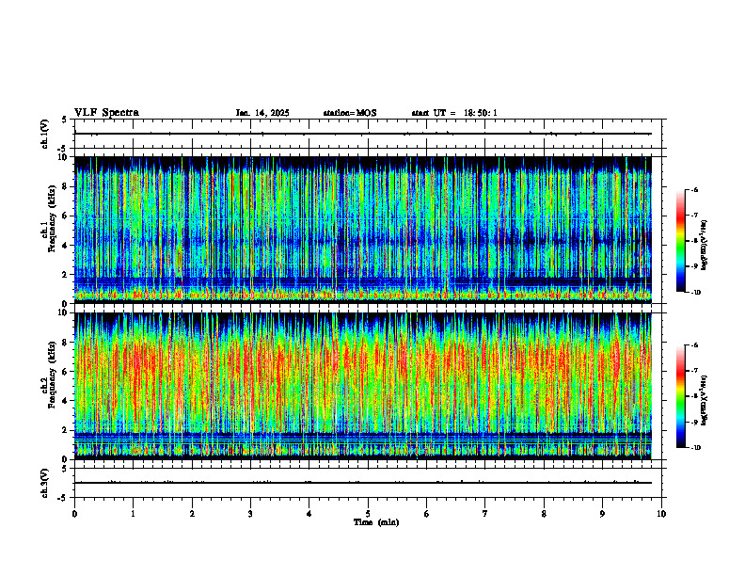Viewport: 745px width, 576px height.
Task: Click tick label "8" on the time axis
Action: [544, 514]
